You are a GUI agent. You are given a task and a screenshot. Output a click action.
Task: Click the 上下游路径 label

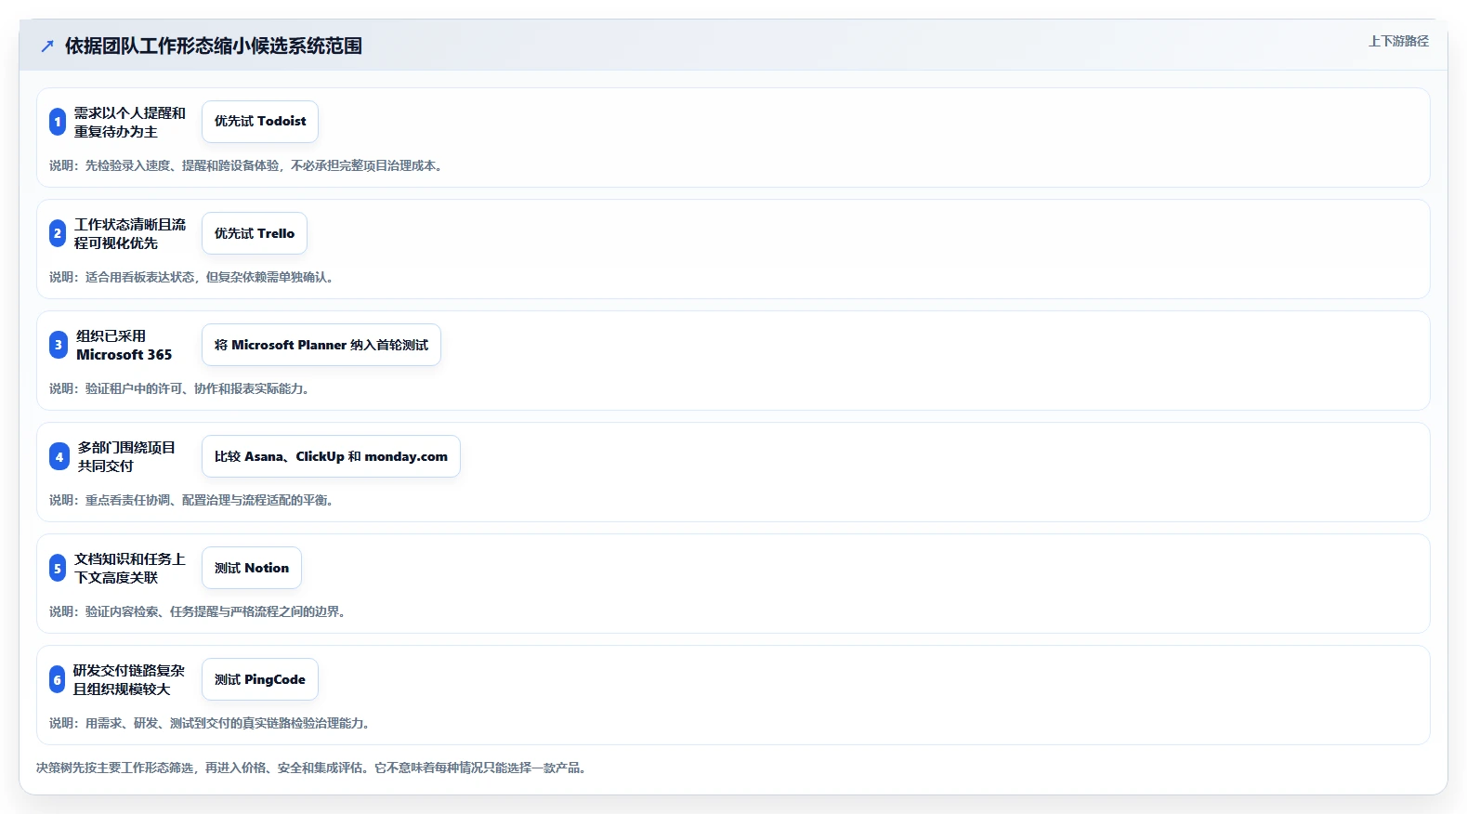pos(1398,41)
